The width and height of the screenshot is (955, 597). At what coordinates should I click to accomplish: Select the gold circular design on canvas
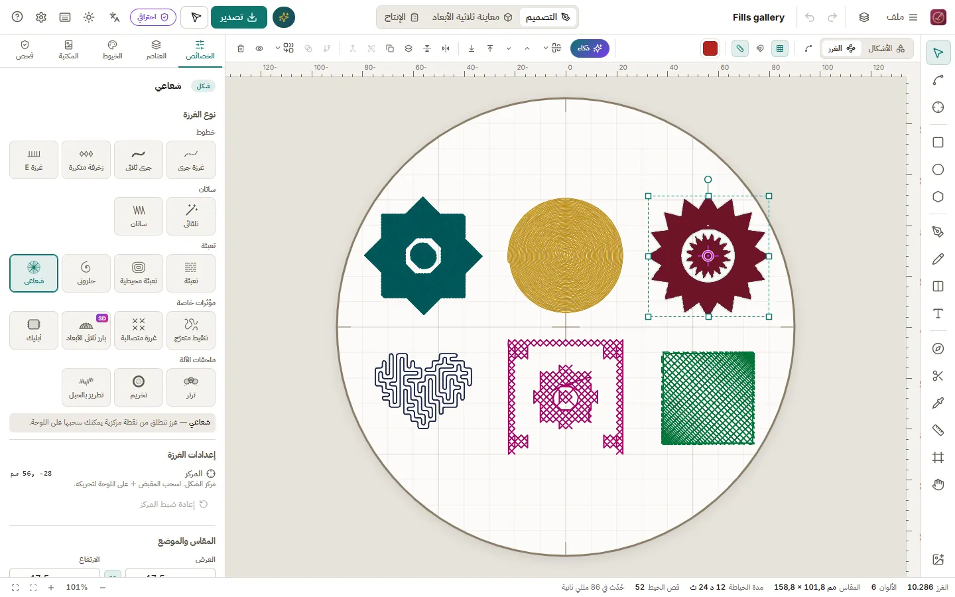(x=565, y=255)
